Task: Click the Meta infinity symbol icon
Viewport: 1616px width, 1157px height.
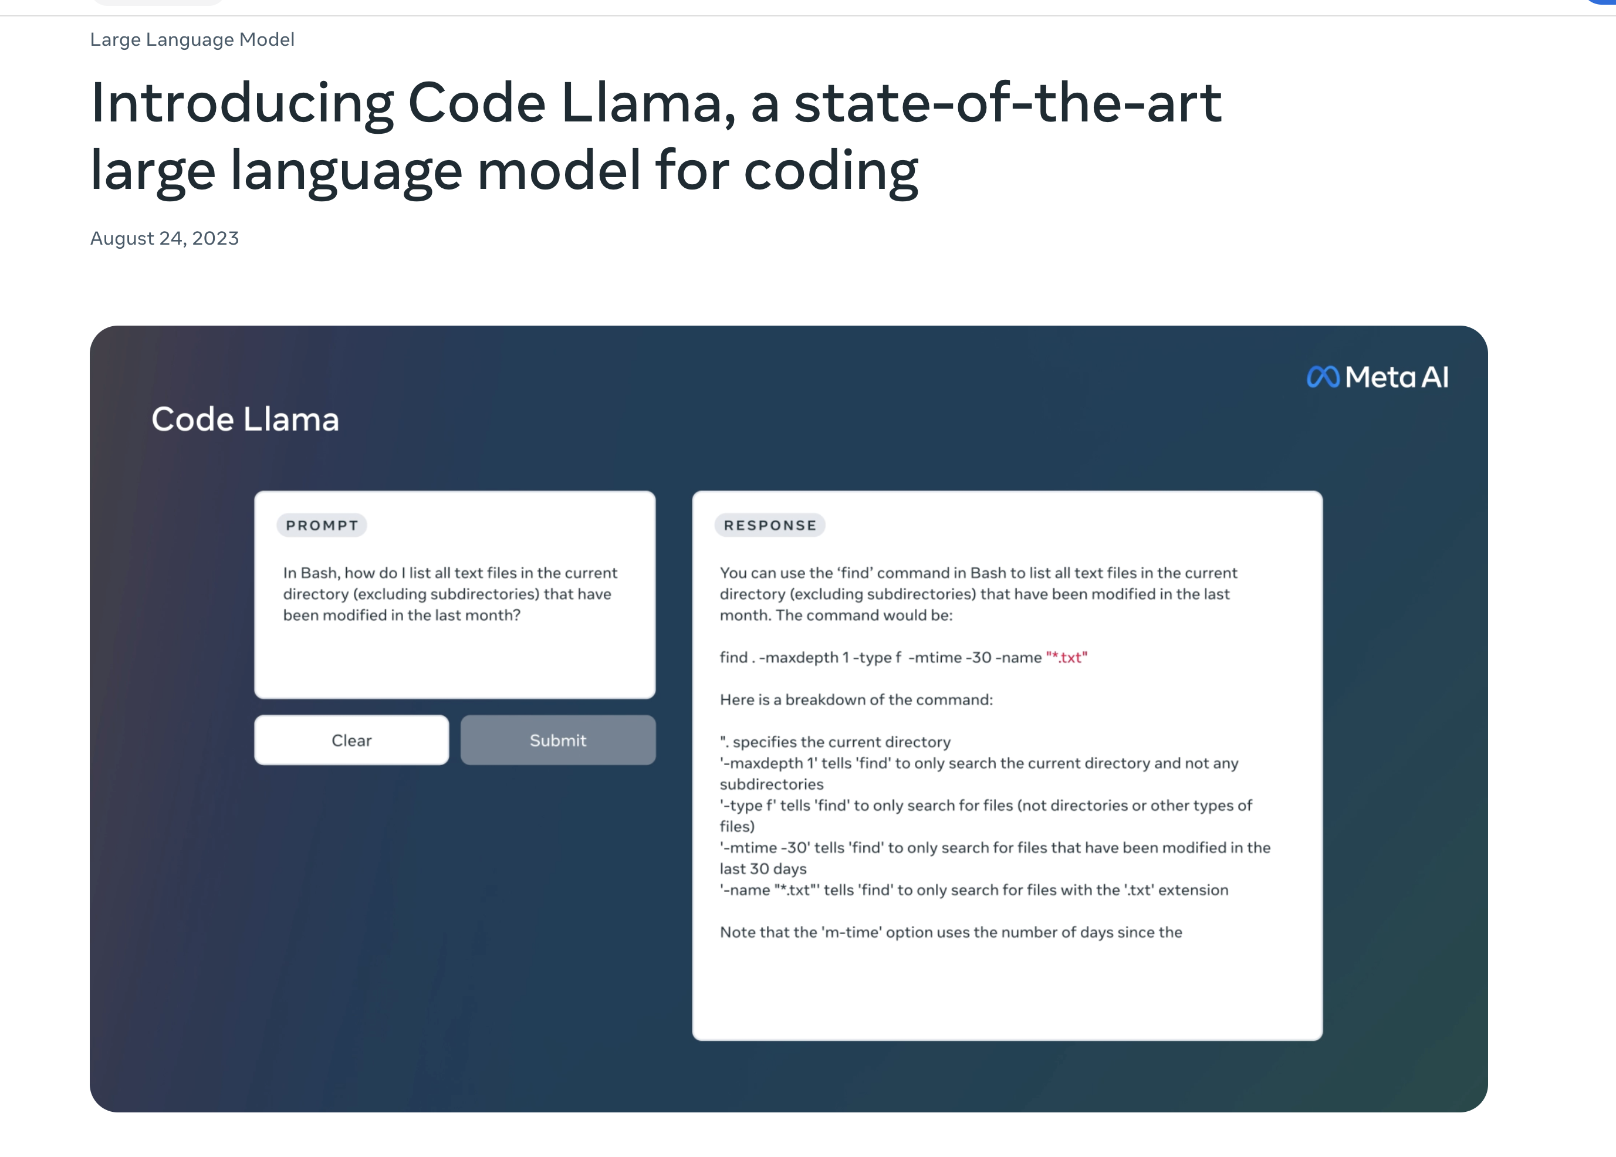Action: pos(1323,377)
